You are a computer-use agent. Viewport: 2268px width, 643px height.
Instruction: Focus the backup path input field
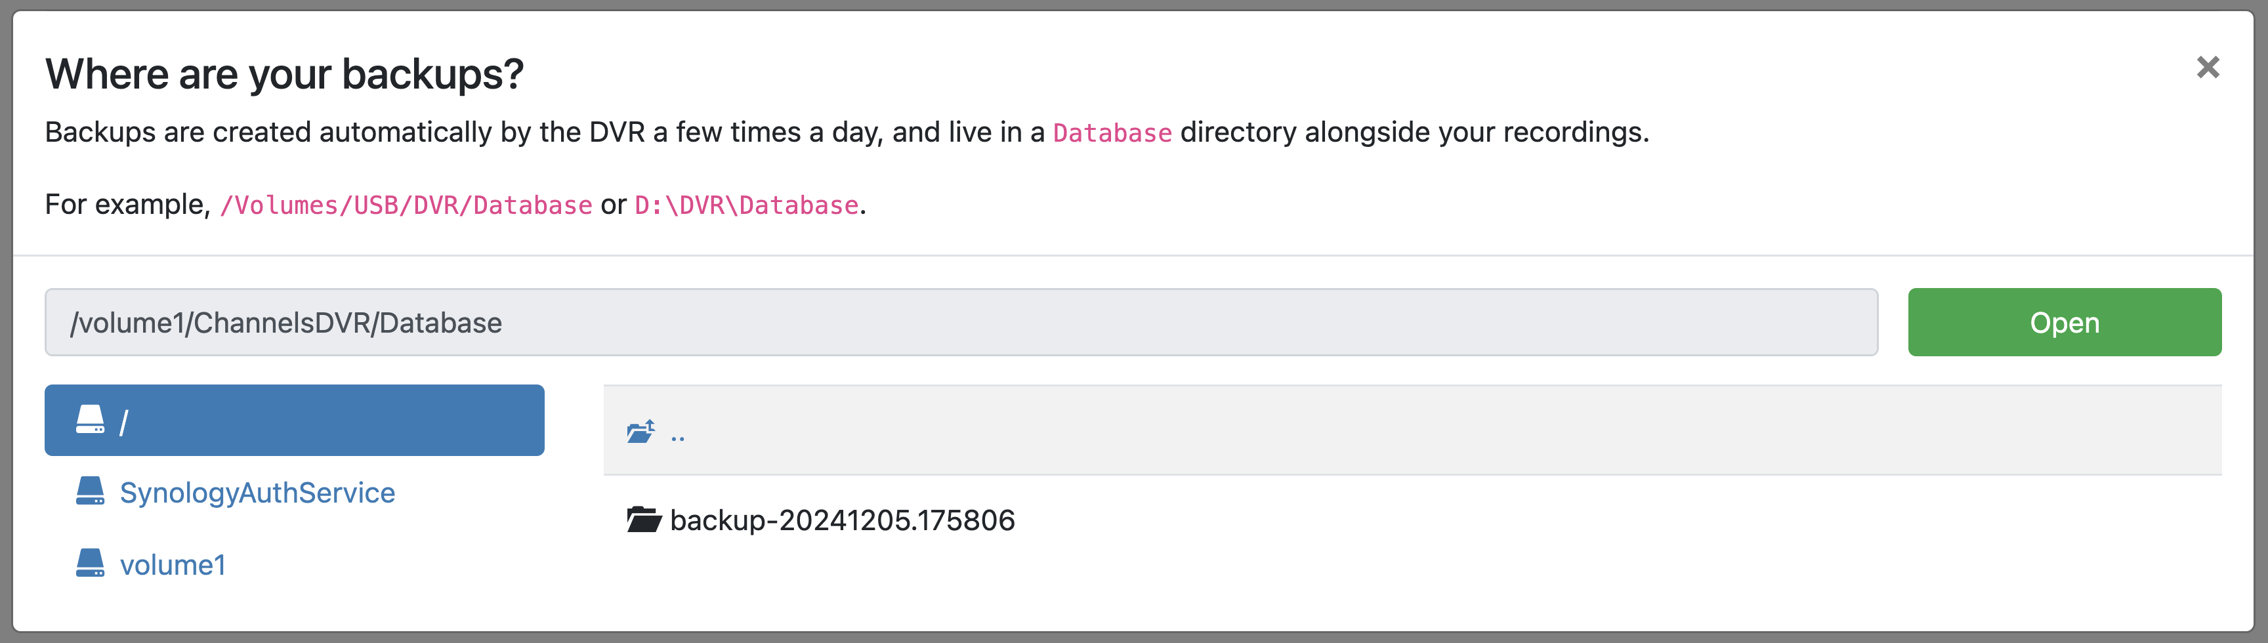(959, 322)
